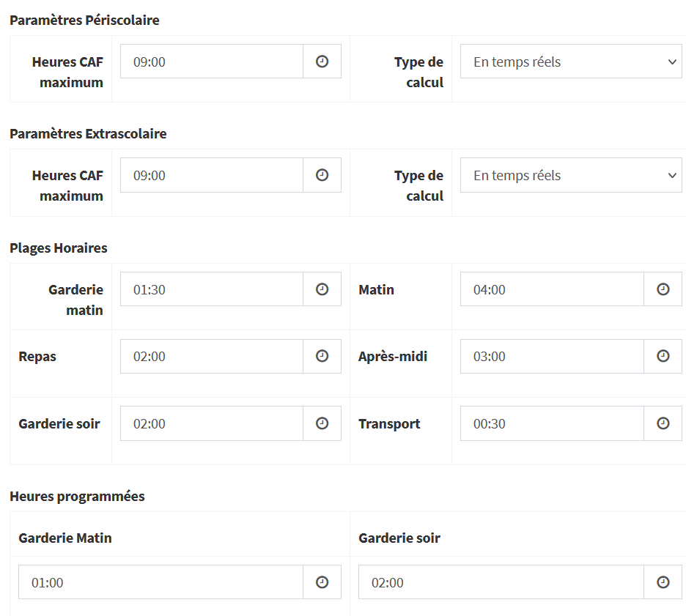Open clock picker for programmed Garderie Matin
This screenshot has width=686, height=616.
coord(322,582)
